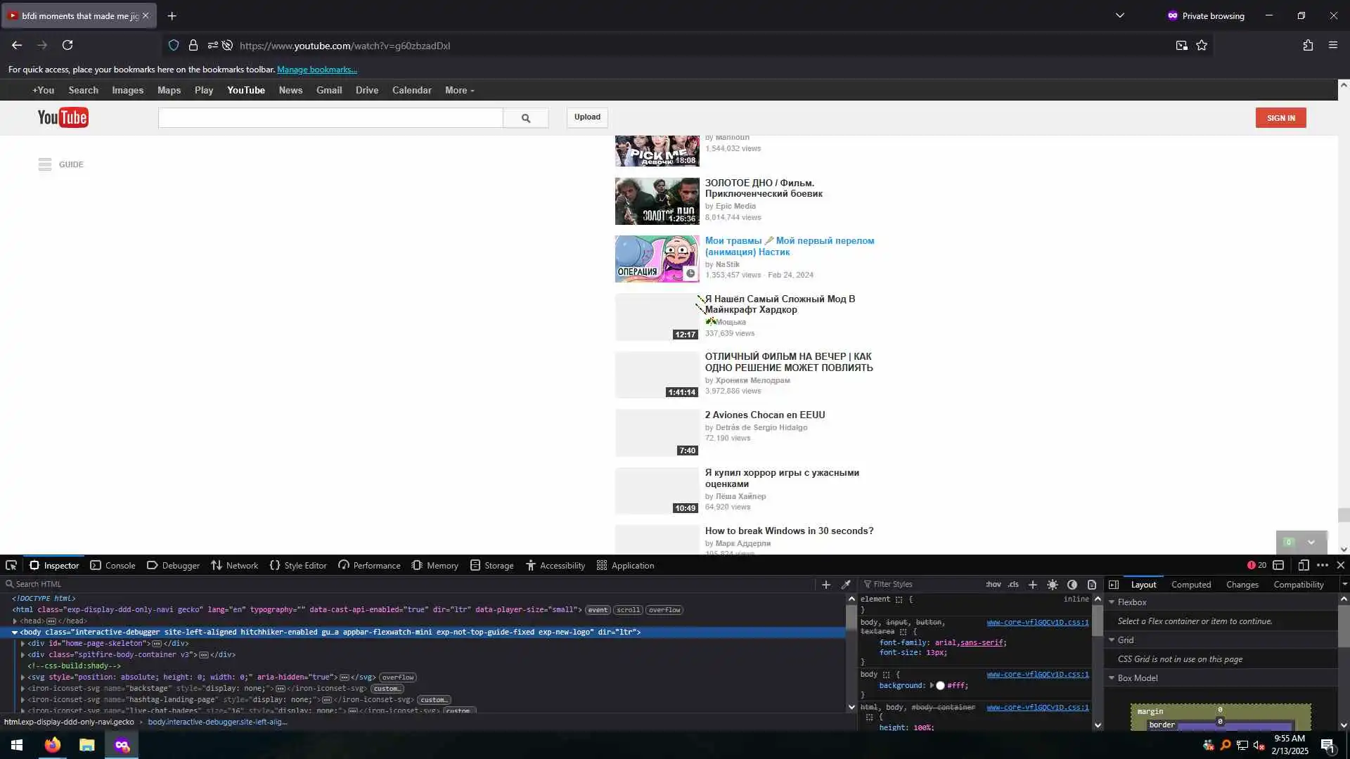
Task: Open the Computed sidebar tab
Action: (1190, 584)
